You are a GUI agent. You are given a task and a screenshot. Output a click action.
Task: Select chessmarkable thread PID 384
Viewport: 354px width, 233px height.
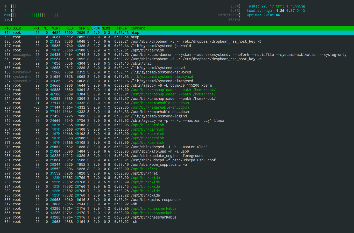(177, 208)
